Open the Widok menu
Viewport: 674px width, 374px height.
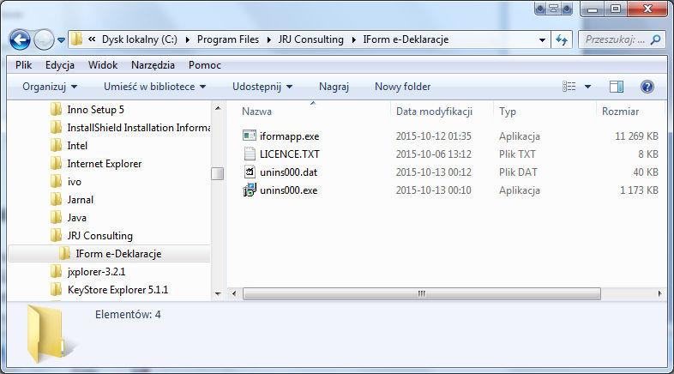103,65
